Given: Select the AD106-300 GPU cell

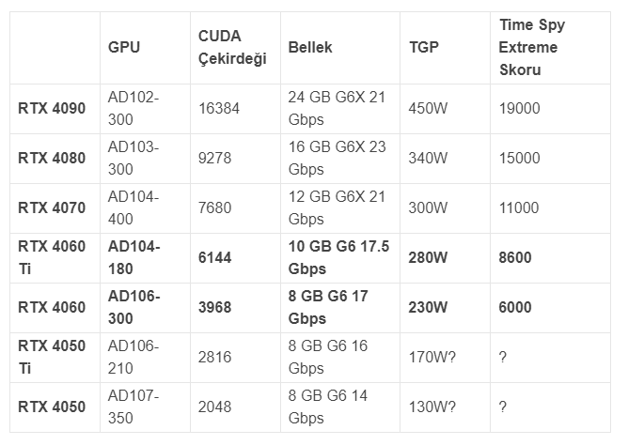Looking at the screenshot, I should coord(133,307).
